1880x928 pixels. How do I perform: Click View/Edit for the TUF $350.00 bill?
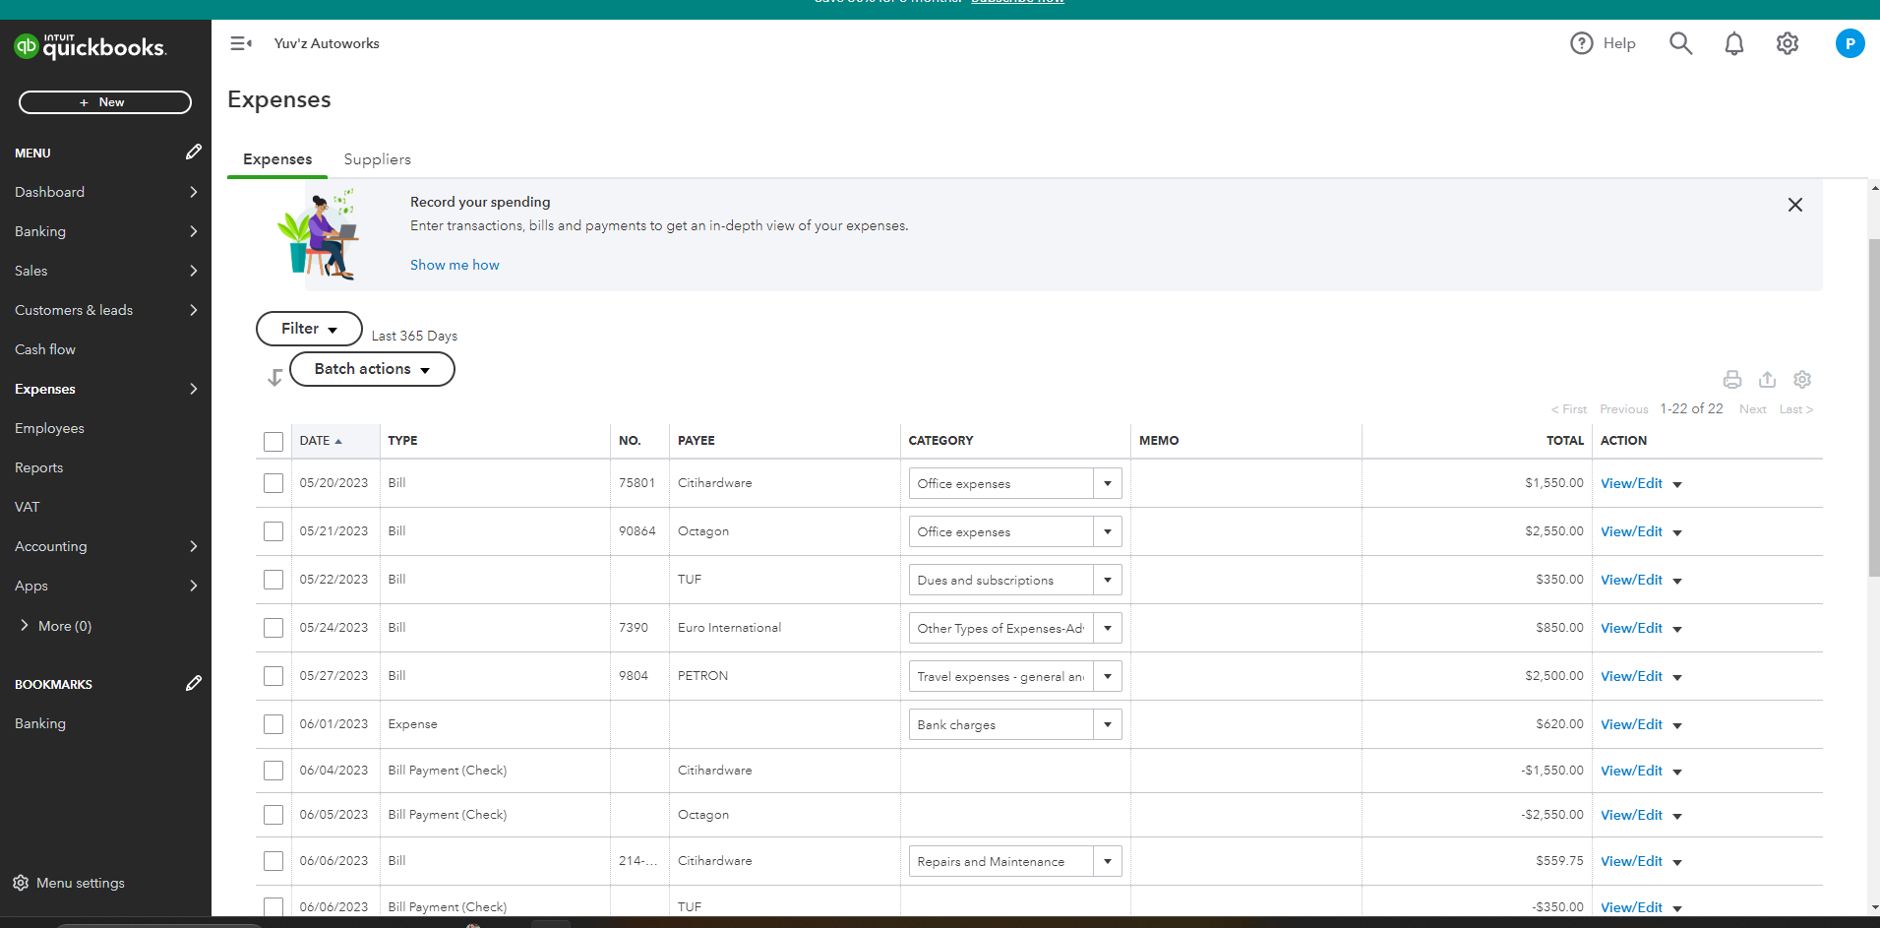[x=1631, y=580]
